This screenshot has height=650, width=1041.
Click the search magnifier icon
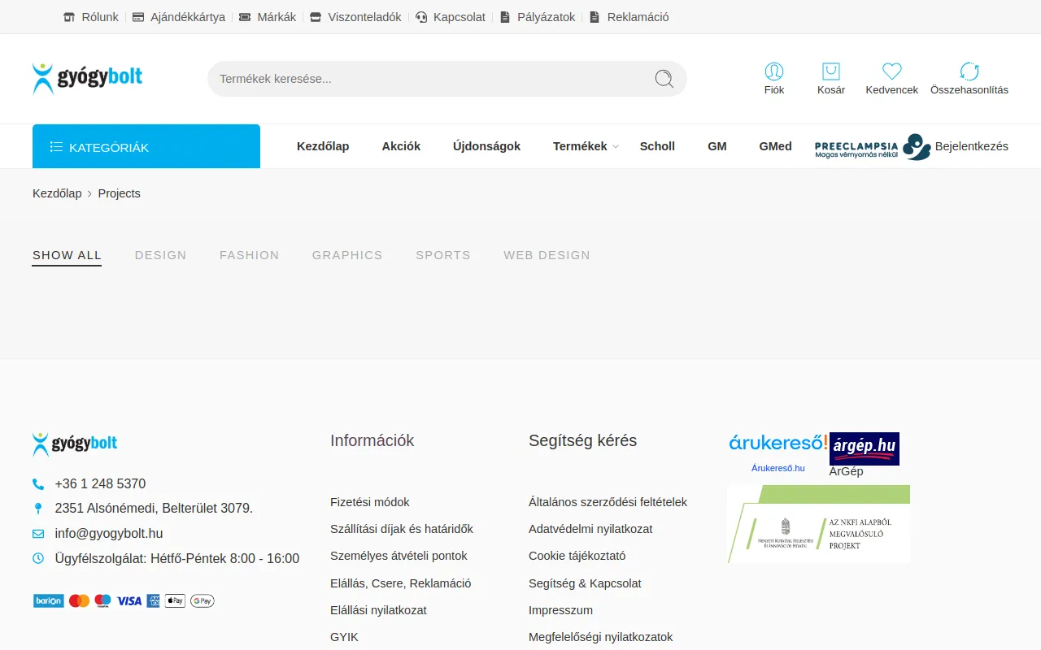(x=664, y=79)
